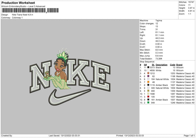
Task: Click the EndY value 0.00 in
Action: pyautogui.click(x=159, y=47)
